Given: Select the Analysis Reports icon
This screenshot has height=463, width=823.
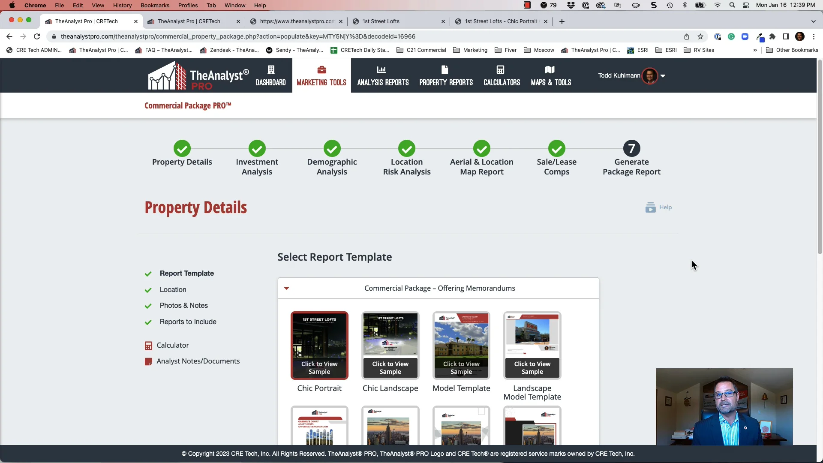Looking at the screenshot, I should click(382, 75).
